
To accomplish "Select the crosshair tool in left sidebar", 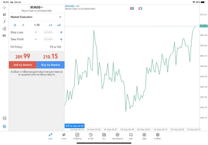I will tap(4, 8).
